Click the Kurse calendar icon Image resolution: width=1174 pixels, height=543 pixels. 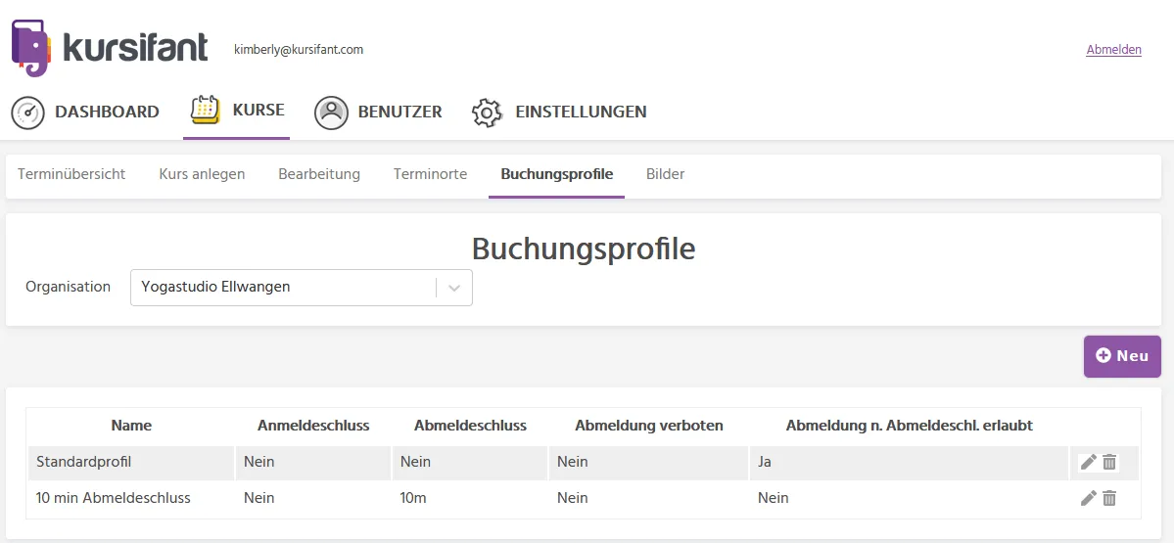205,110
